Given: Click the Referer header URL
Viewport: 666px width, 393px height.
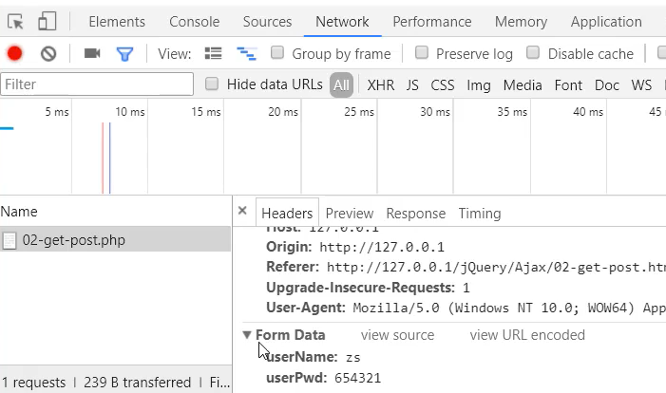Looking at the screenshot, I should [x=496, y=267].
